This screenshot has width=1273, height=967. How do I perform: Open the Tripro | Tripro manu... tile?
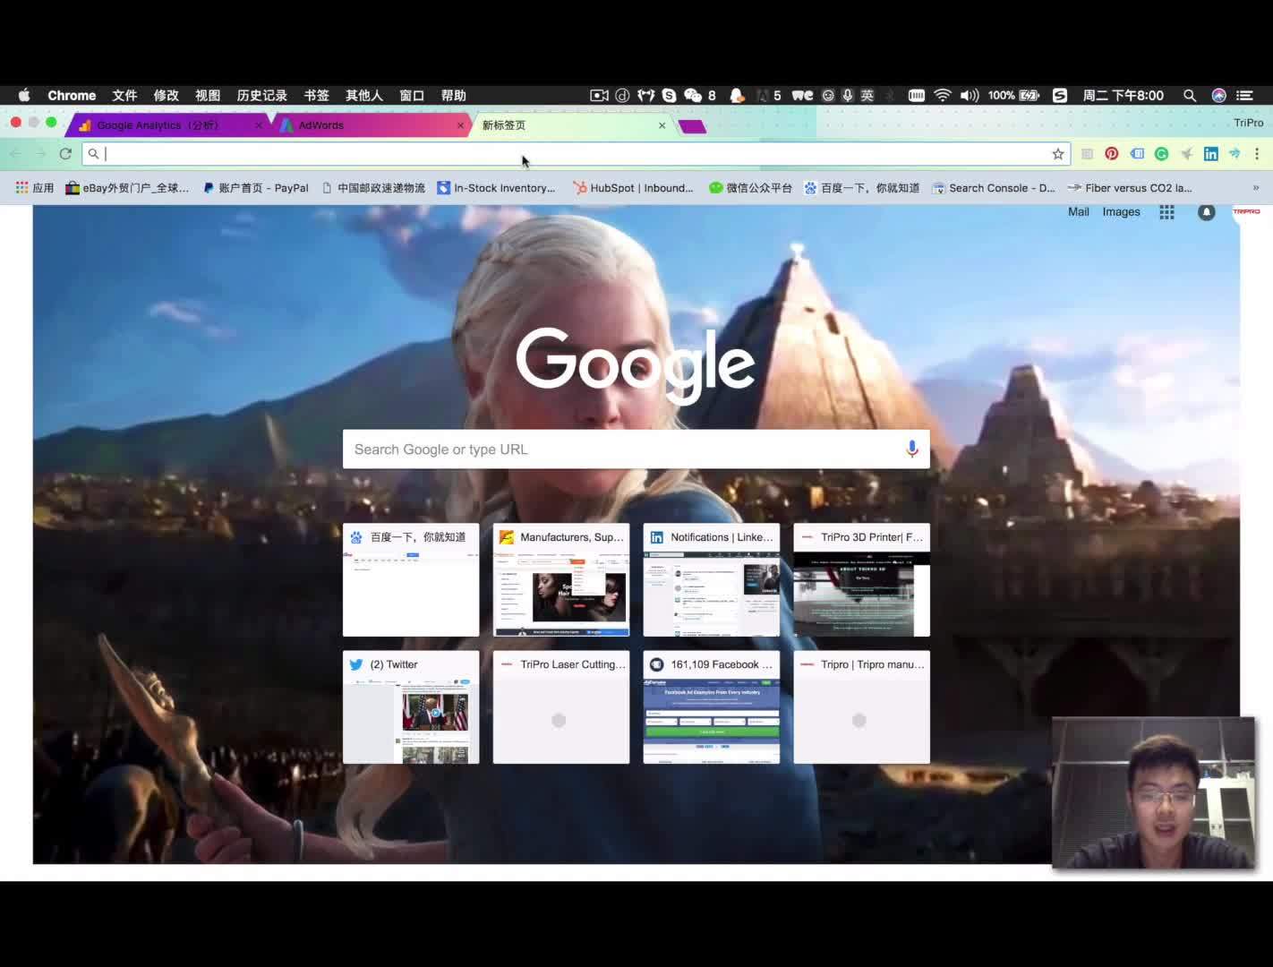(862, 707)
